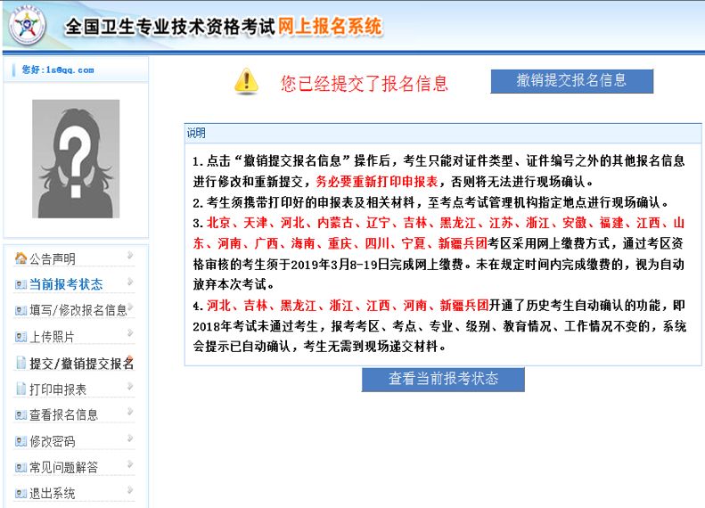Click the system logo emblem in header
This screenshot has height=508, width=705.
tap(27, 25)
